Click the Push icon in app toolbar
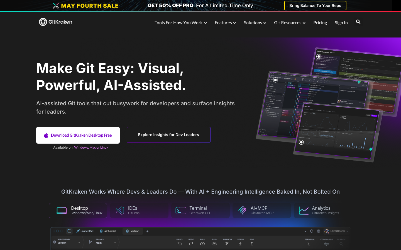 click(x=214, y=244)
